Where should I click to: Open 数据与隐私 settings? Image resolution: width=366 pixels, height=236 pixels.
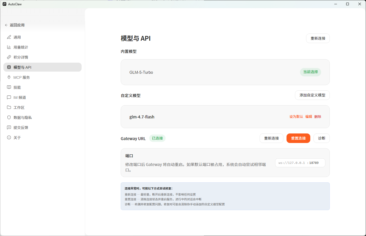(43, 118)
